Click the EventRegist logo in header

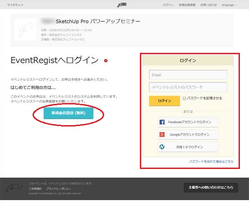122,5
